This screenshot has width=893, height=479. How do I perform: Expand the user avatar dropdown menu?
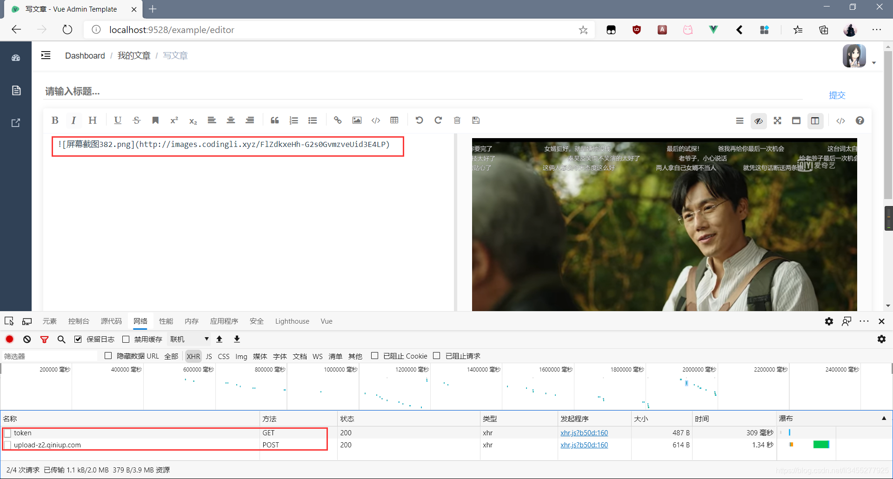pyautogui.click(x=874, y=63)
